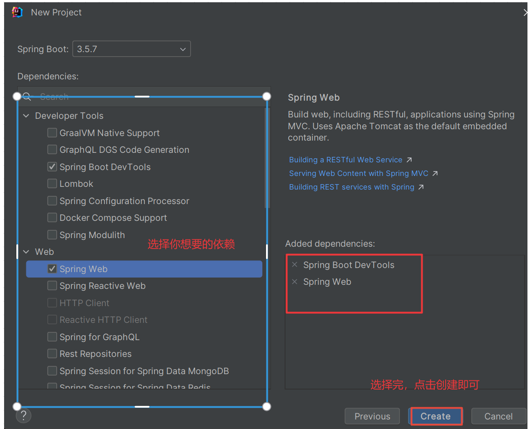Image resolution: width=532 pixels, height=429 pixels.
Task: Click the search magnifier icon in dependencies
Action: (x=27, y=97)
